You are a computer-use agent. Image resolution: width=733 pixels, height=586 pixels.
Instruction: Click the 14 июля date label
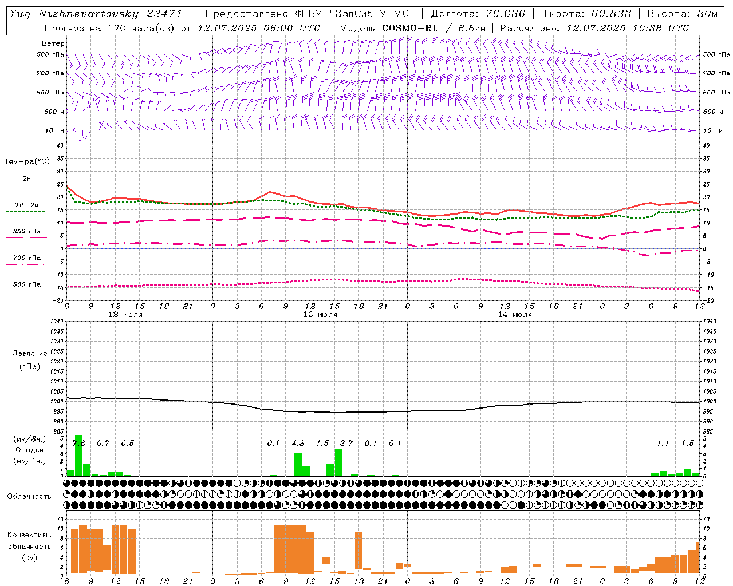tap(515, 315)
